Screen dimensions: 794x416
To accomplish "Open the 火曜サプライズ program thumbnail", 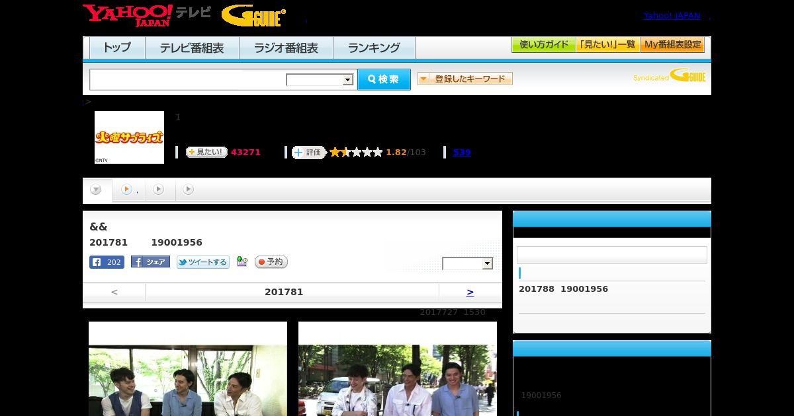I will pyautogui.click(x=129, y=137).
